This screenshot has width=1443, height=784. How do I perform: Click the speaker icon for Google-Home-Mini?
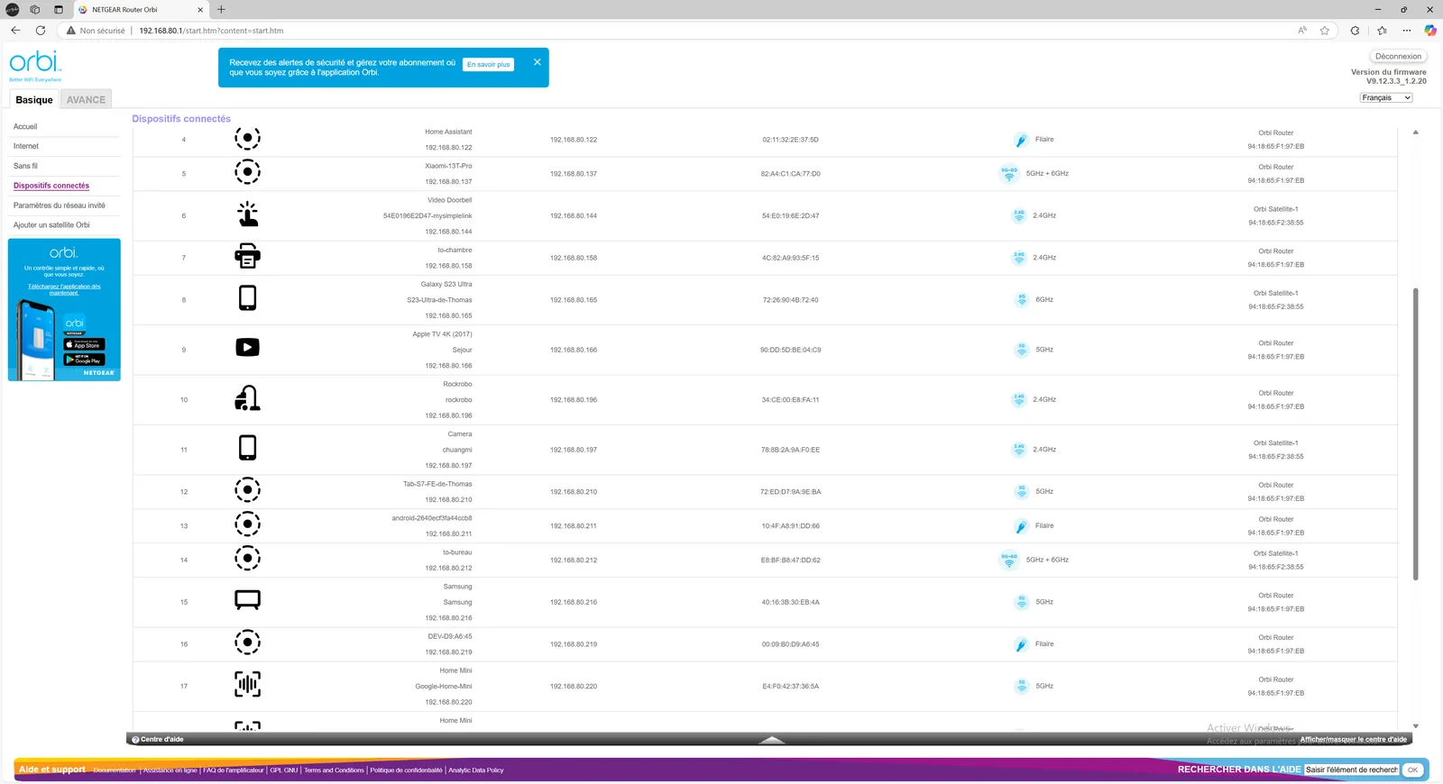[247, 685]
